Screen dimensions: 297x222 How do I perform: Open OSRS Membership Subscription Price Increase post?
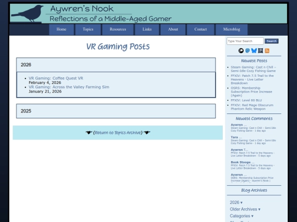pos(251,92)
